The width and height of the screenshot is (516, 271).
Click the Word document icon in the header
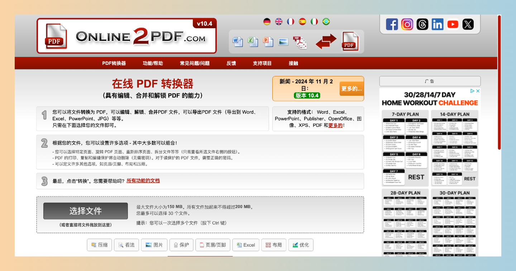click(x=237, y=42)
